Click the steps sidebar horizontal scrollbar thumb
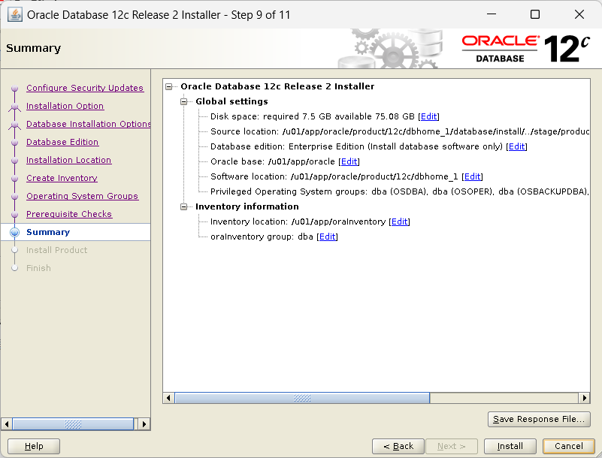The height and width of the screenshot is (458, 602). 73,424
